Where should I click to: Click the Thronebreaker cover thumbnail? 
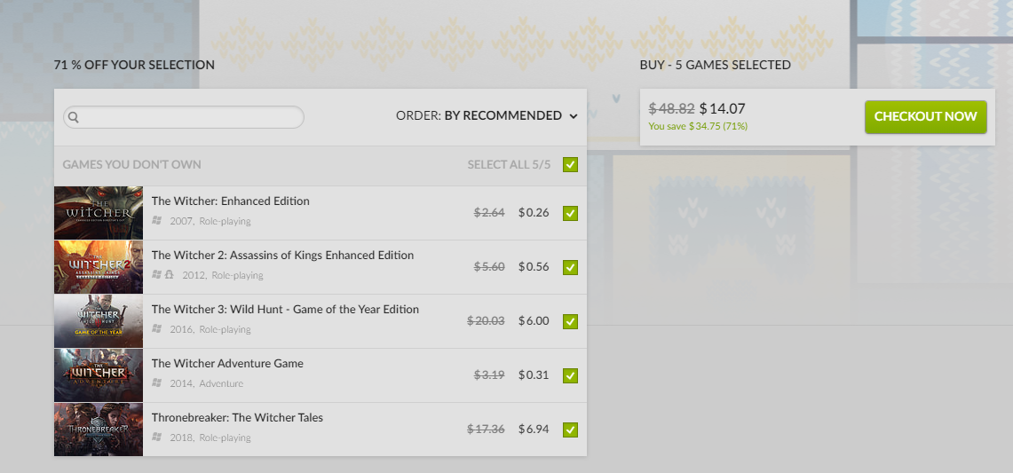(99, 430)
